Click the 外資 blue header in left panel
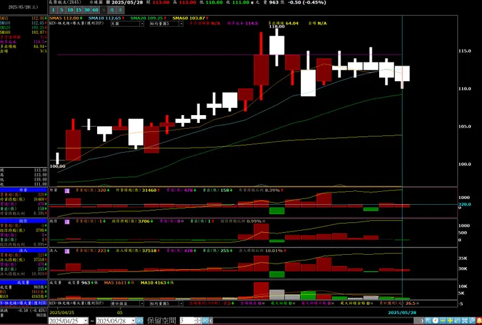 [x=23, y=190]
